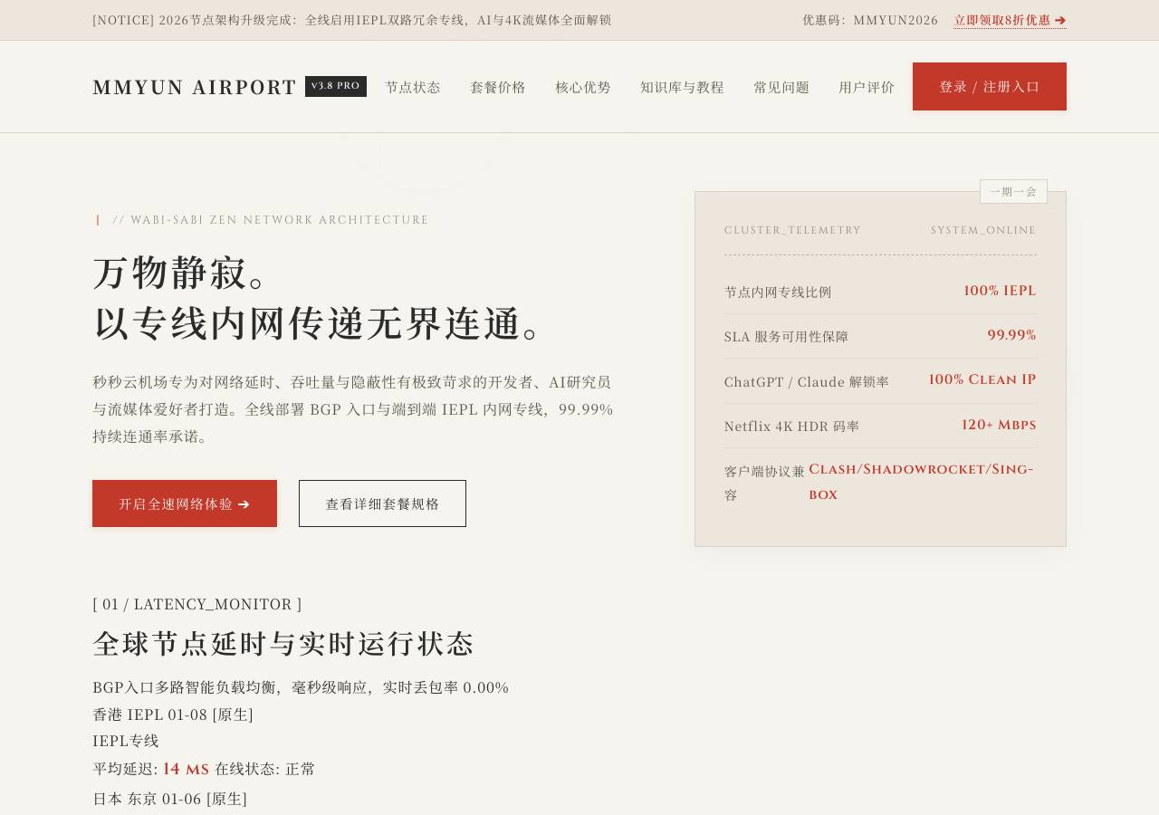1159x815 pixels.
Task: Click the 120+ Mbps value
Action: 999,425
